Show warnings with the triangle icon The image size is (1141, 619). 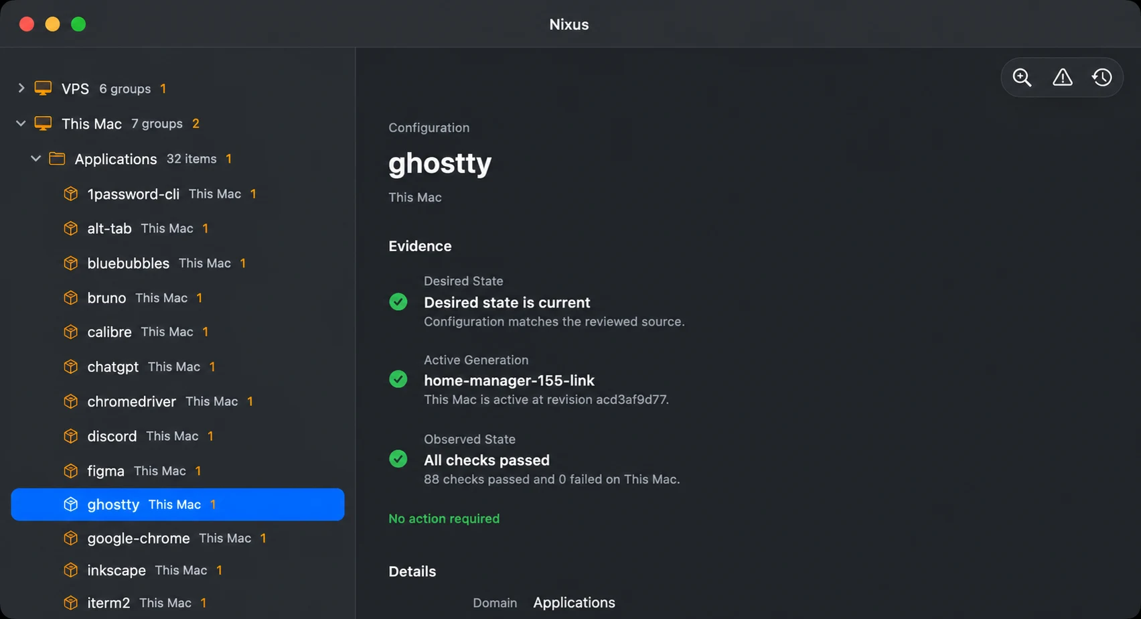coord(1062,78)
